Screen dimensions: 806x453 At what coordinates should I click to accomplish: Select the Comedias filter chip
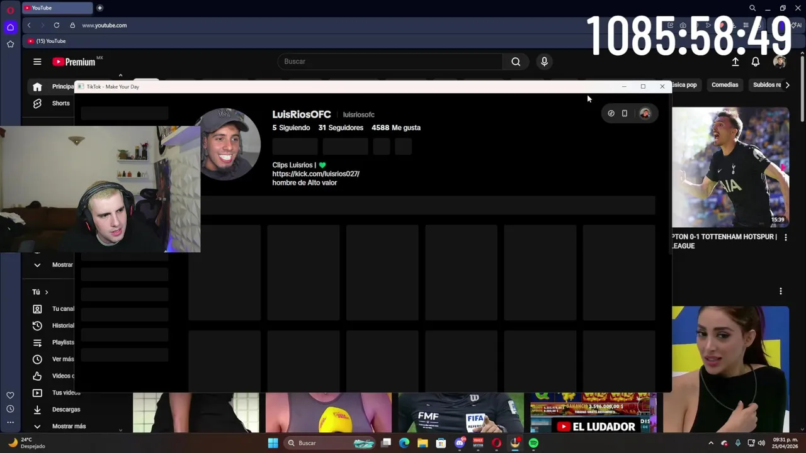[x=725, y=85]
